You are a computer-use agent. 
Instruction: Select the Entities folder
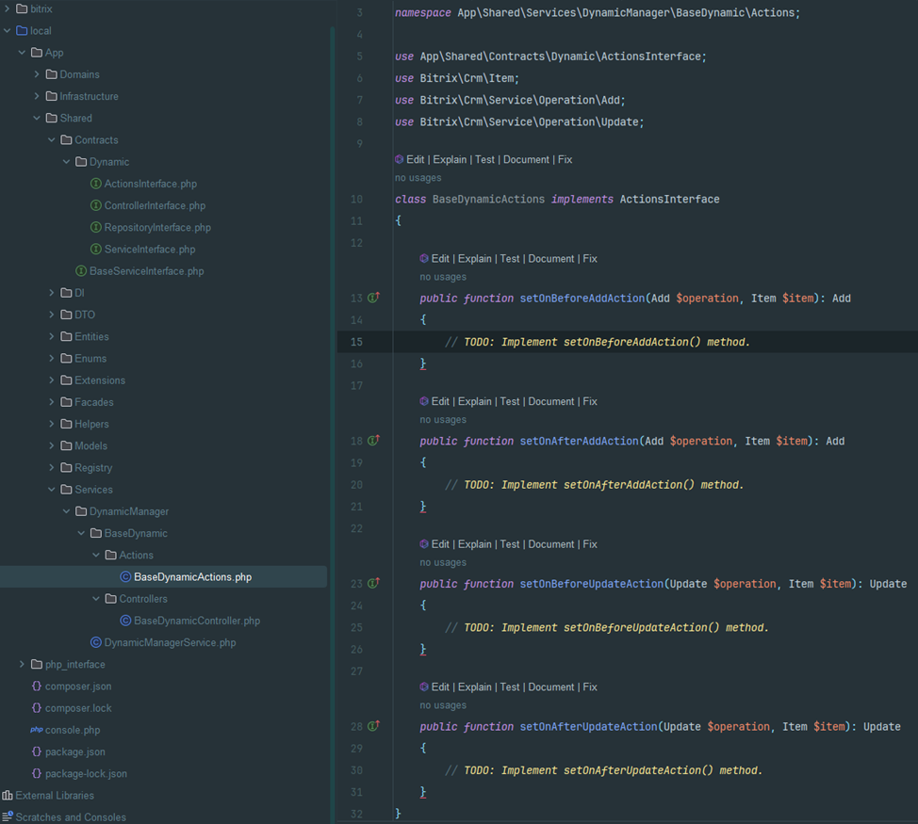[91, 336]
